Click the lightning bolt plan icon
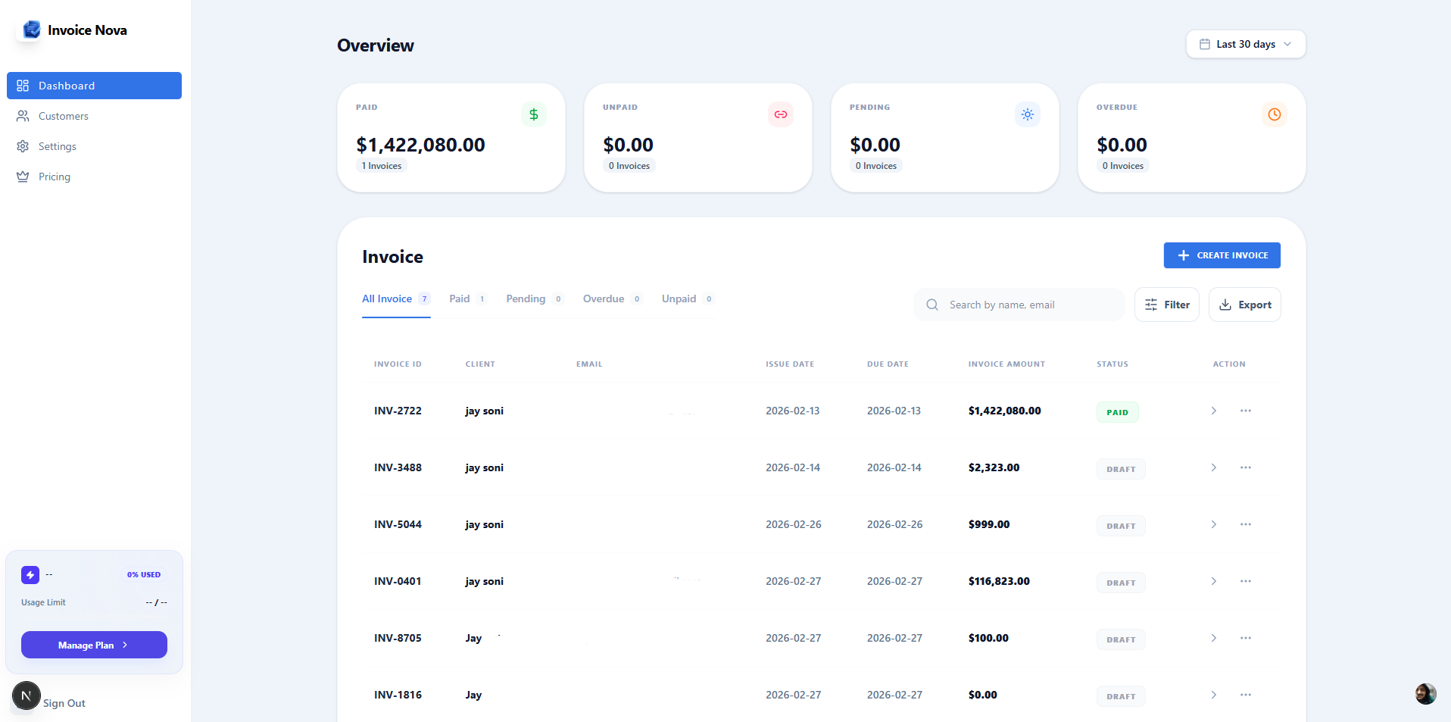Viewport: 1451px width, 722px height. (x=30, y=575)
